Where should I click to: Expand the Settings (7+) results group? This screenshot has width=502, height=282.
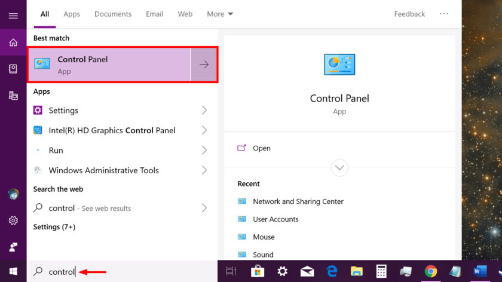(x=54, y=227)
